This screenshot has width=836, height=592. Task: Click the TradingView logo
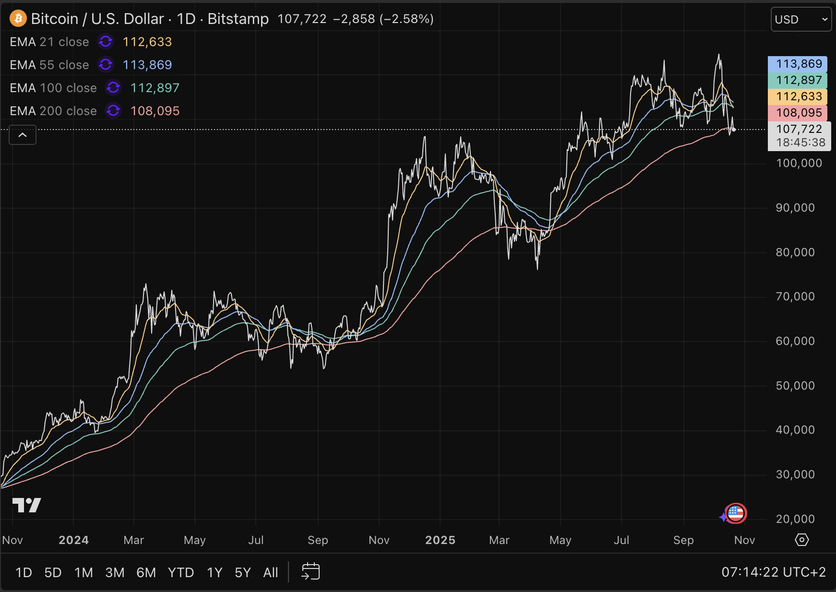[26, 505]
